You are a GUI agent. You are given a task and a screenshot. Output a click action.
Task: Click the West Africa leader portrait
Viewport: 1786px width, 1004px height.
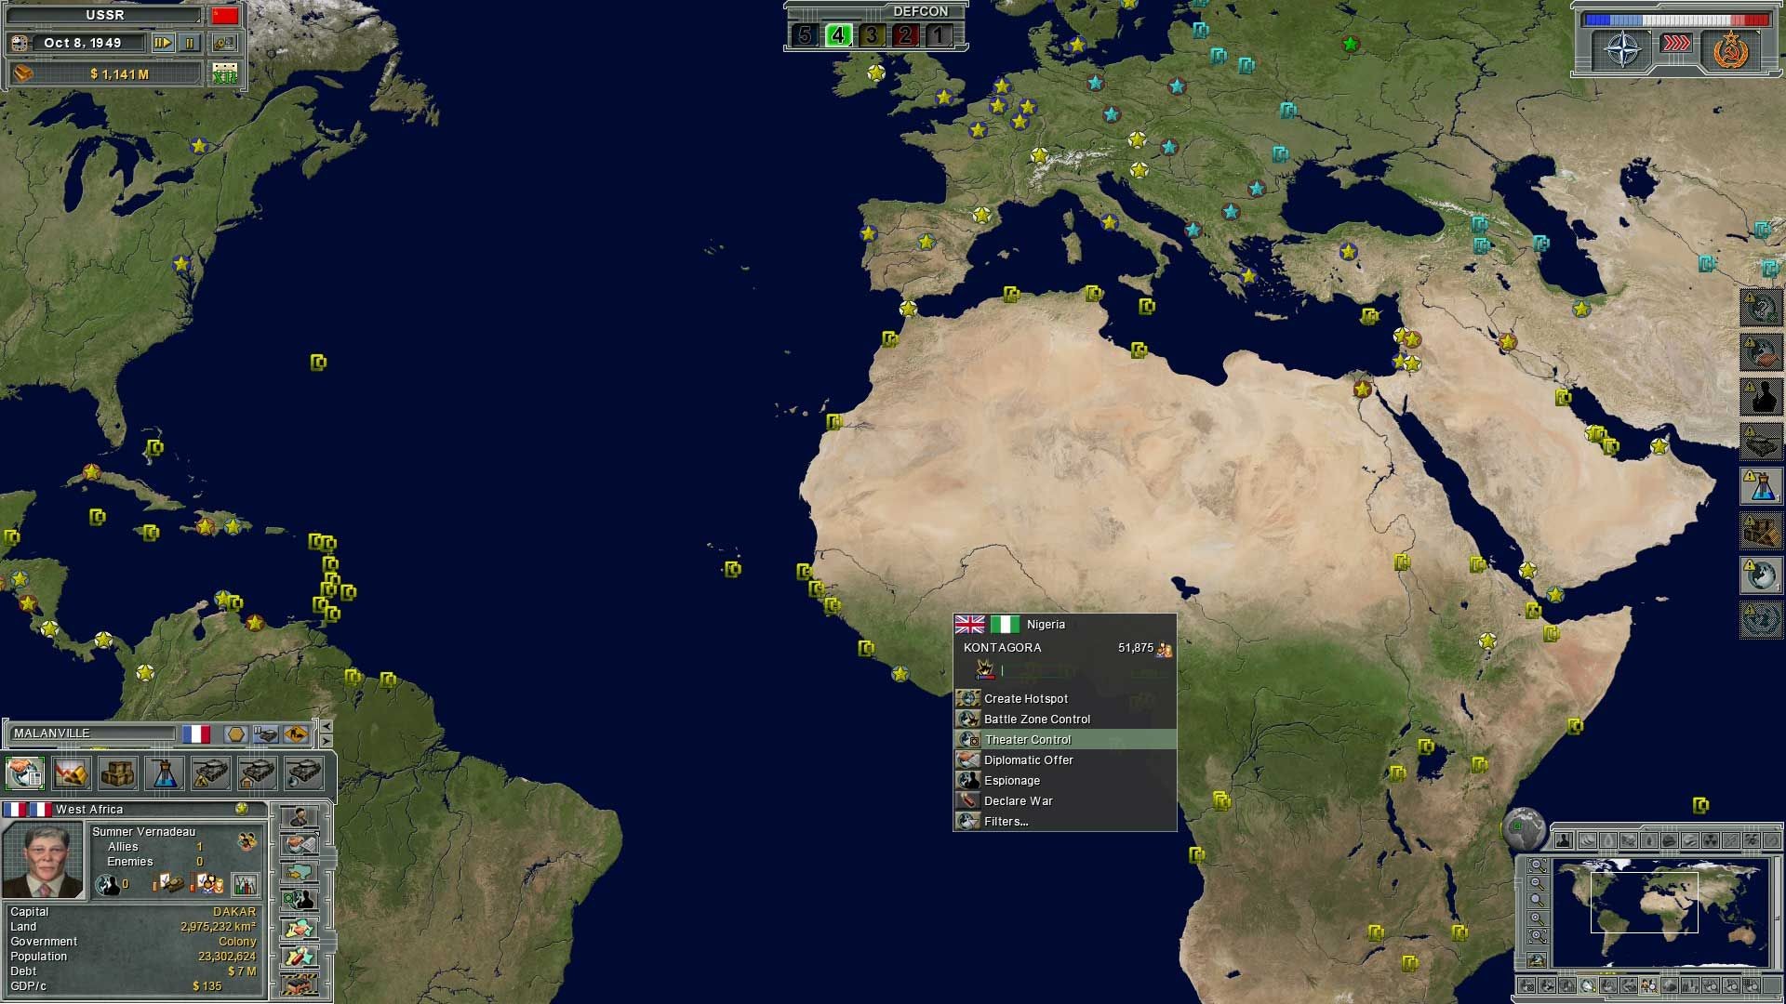click(44, 859)
